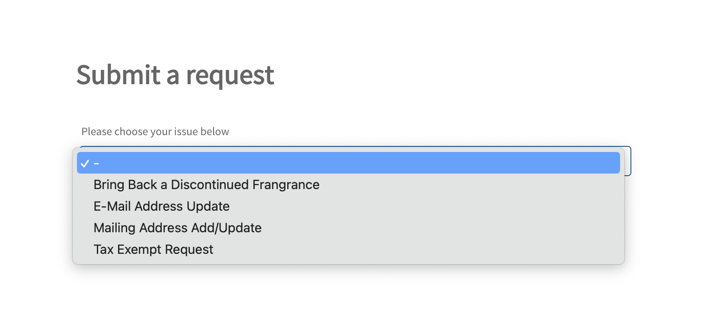
Task: Click the Submit a request heading
Action: (x=175, y=75)
